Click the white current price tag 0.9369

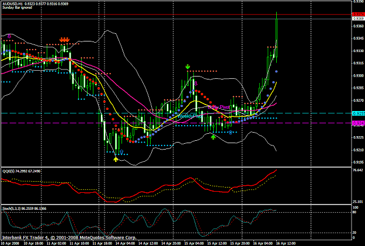coord(358,18)
